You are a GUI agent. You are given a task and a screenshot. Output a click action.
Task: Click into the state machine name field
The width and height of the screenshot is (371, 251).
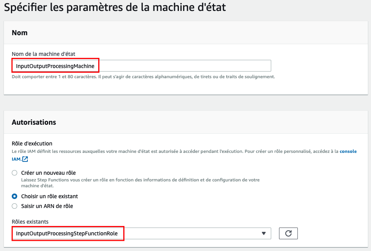(x=141, y=66)
